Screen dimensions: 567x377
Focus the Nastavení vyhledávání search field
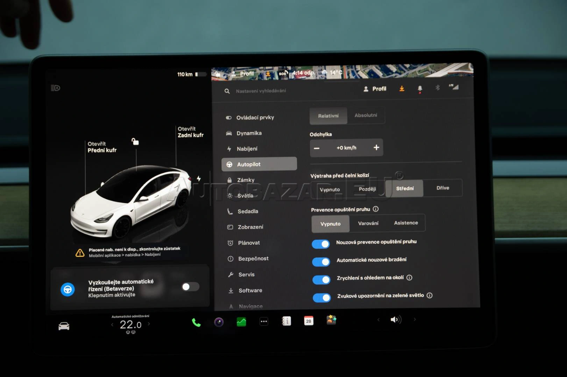tap(261, 91)
